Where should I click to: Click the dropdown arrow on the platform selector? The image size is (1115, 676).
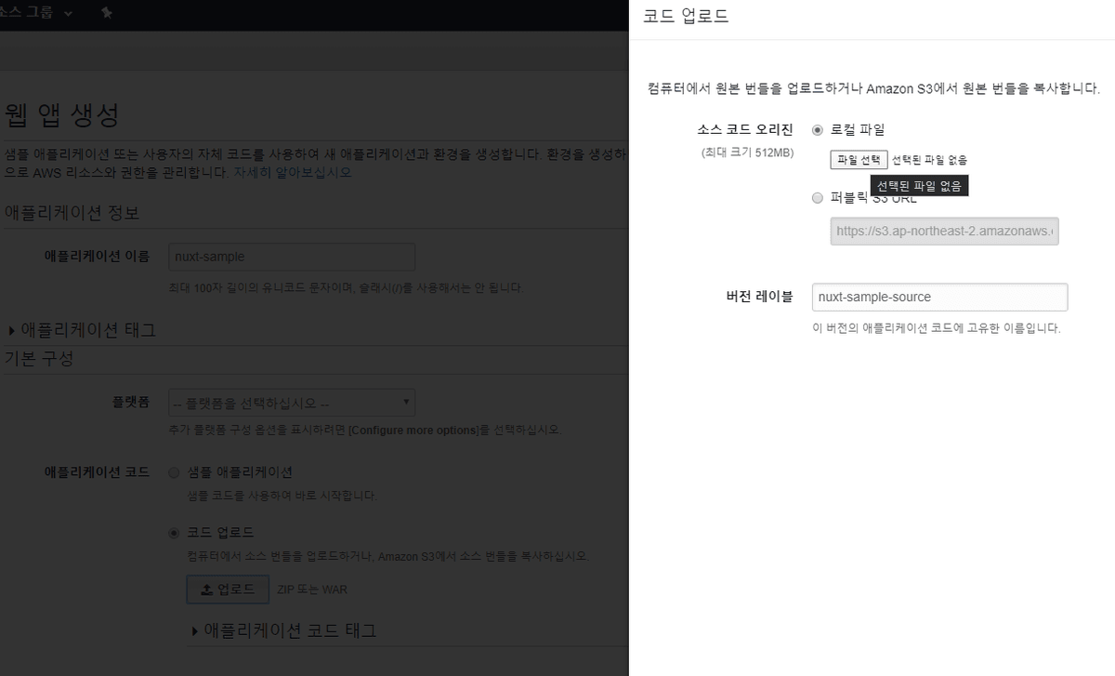click(406, 402)
